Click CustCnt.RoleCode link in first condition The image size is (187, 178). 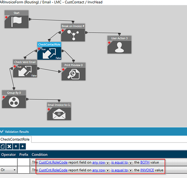(53, 162)
